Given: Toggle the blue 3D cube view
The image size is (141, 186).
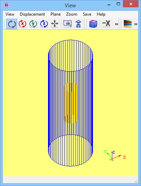Looking at the screenshot, I should [x=93, y=24].
